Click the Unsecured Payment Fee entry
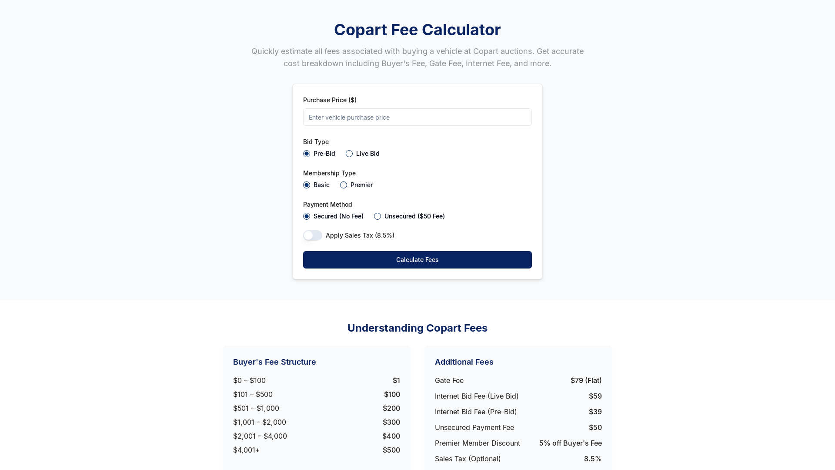Viewport: 835px width, 470px height. (518, 427)
